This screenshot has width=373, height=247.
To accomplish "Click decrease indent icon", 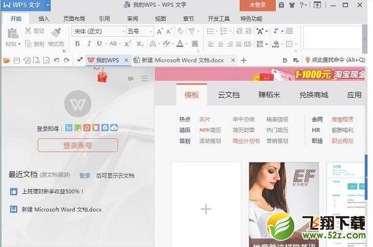I will tap(239, 31).
